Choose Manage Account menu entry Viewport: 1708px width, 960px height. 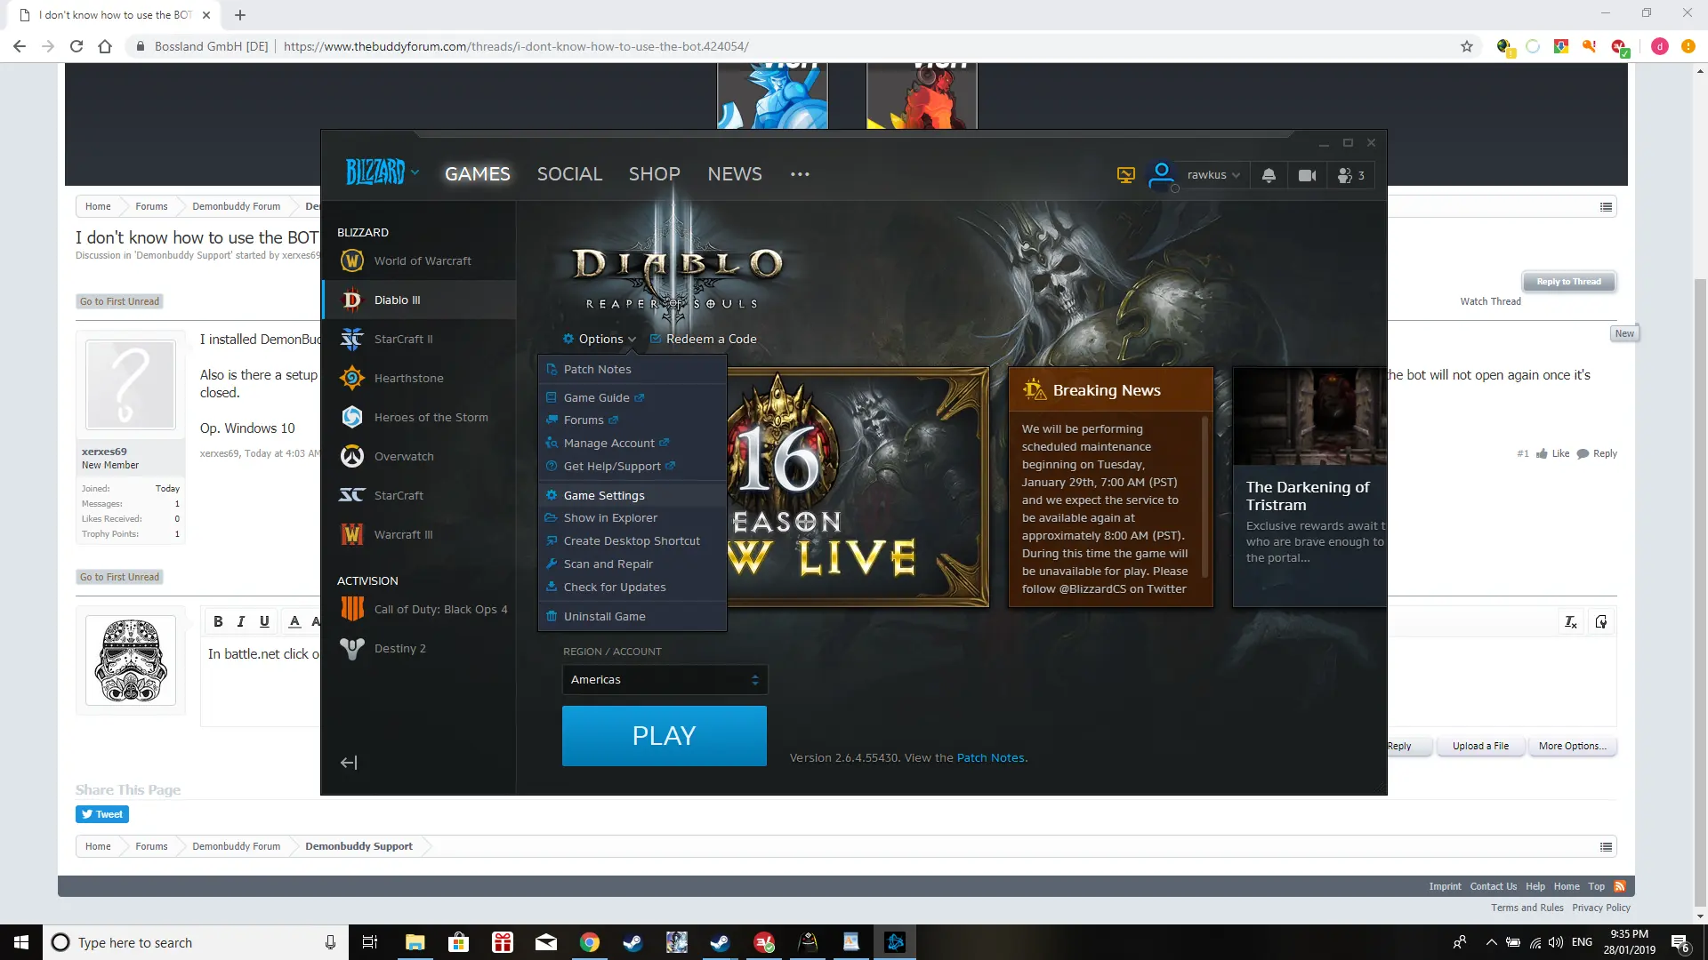[632, 443]
